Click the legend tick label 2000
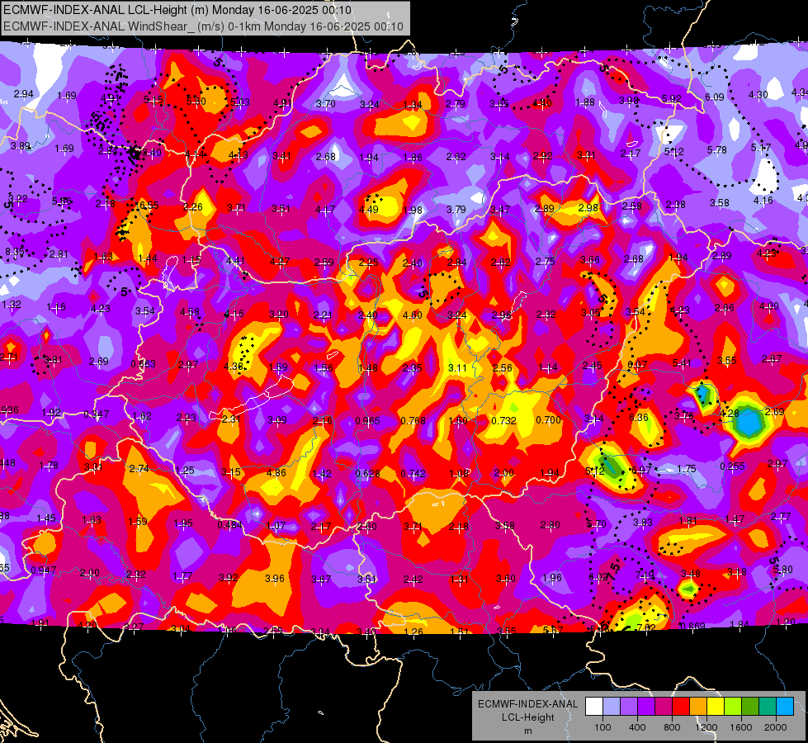 [x=776, y=727]
